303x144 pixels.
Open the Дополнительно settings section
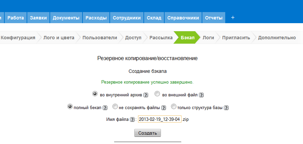(277, 38)
